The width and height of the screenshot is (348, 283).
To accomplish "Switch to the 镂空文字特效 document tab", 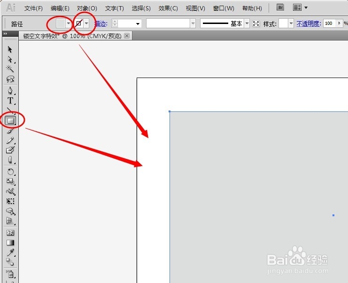I will point(72,36).
